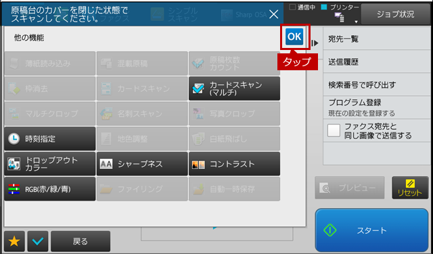
Task: Tap the blue OK button
Action: click(294, 36)
